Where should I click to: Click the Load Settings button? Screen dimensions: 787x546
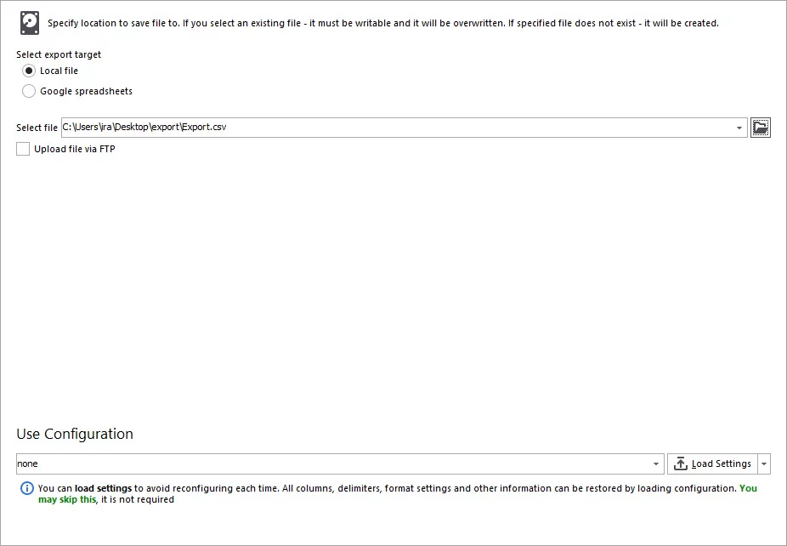click(712, 464)
